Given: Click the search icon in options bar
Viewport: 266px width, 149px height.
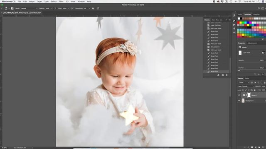Looking at the screenshot, I should pyautogui.click(x=259, y=8).
